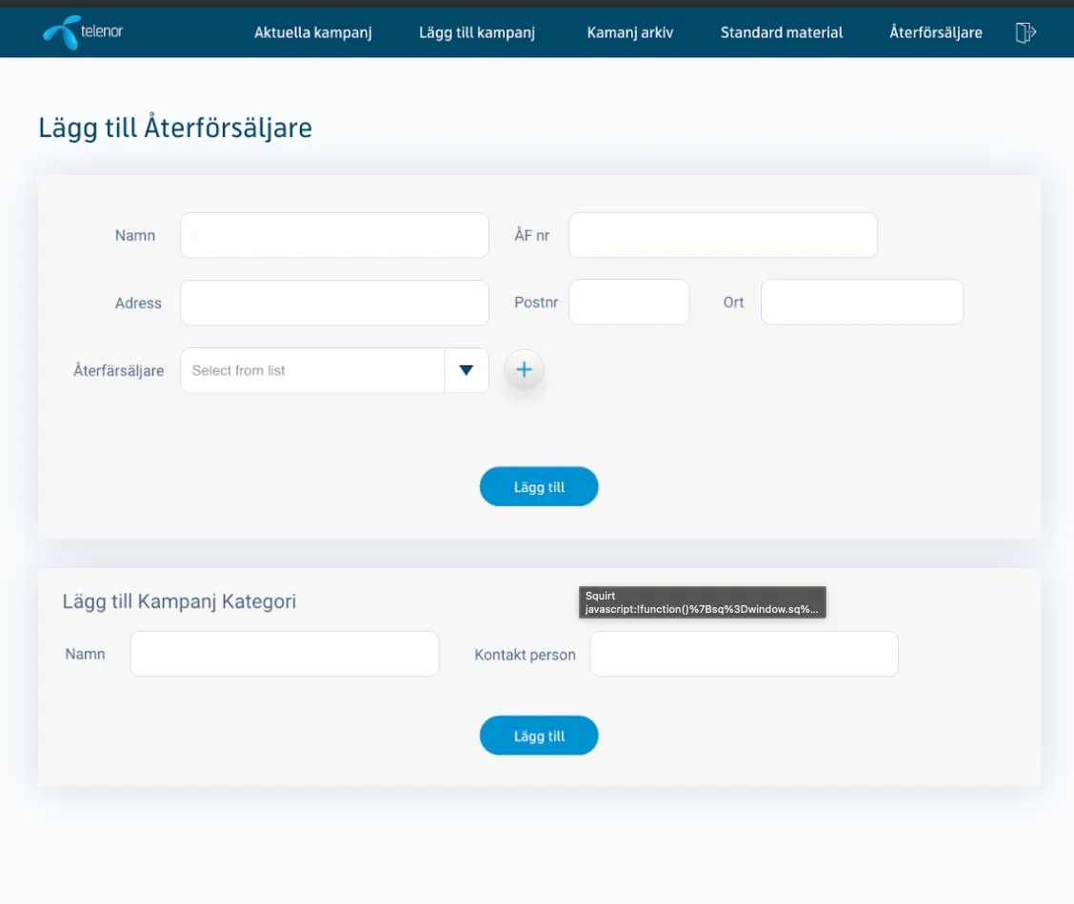Go to Lägg till kampanj page

click(x=477, y=32)
